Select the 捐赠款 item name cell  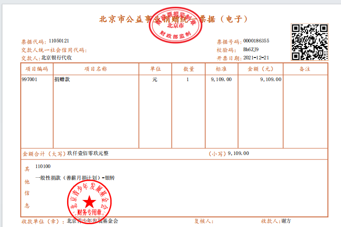click(62, 79)
